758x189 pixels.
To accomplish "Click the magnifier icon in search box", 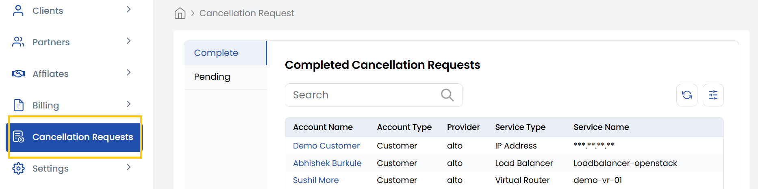I will pyautogui.click(x=447, y=95).
